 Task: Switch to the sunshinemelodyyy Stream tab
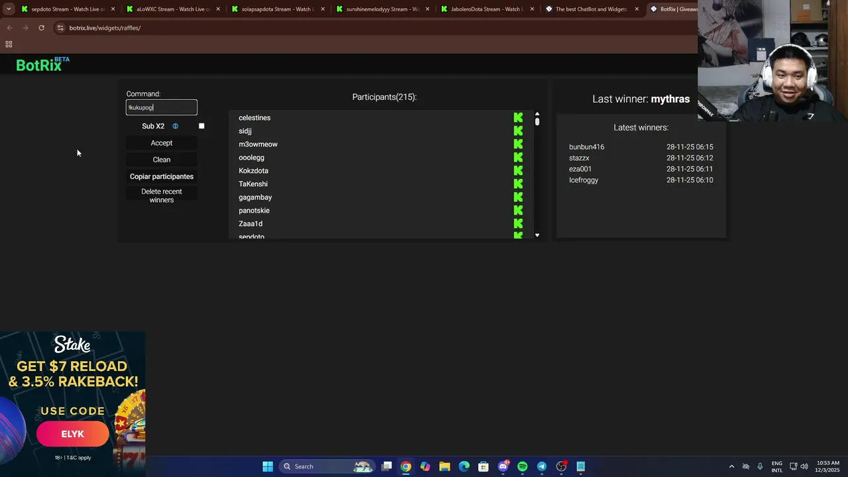382,9
